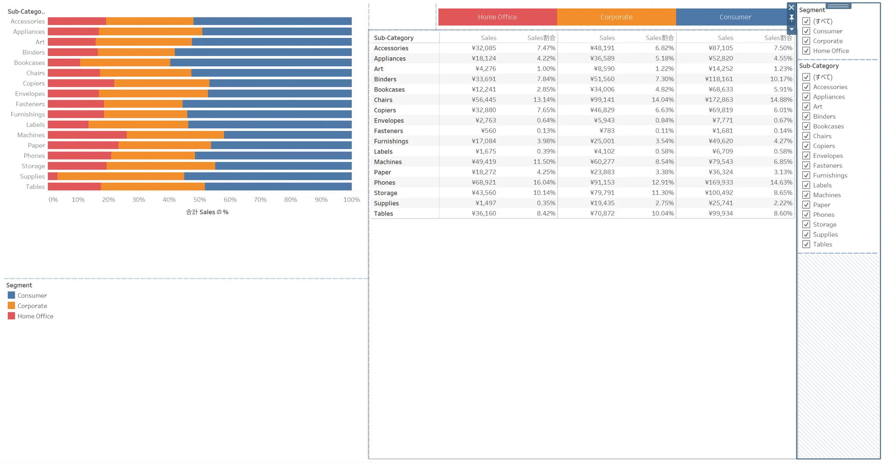Click the Consumer blue legend swatch

12,295
